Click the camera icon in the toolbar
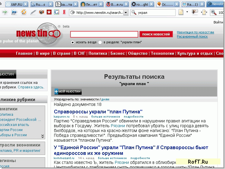This screenshot has height=169, width=225. (x=41, y=12)
